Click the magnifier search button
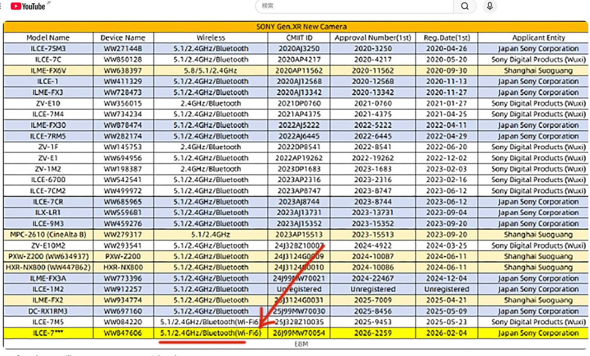This screenshot has height=356, width=590. pos(465,6)
